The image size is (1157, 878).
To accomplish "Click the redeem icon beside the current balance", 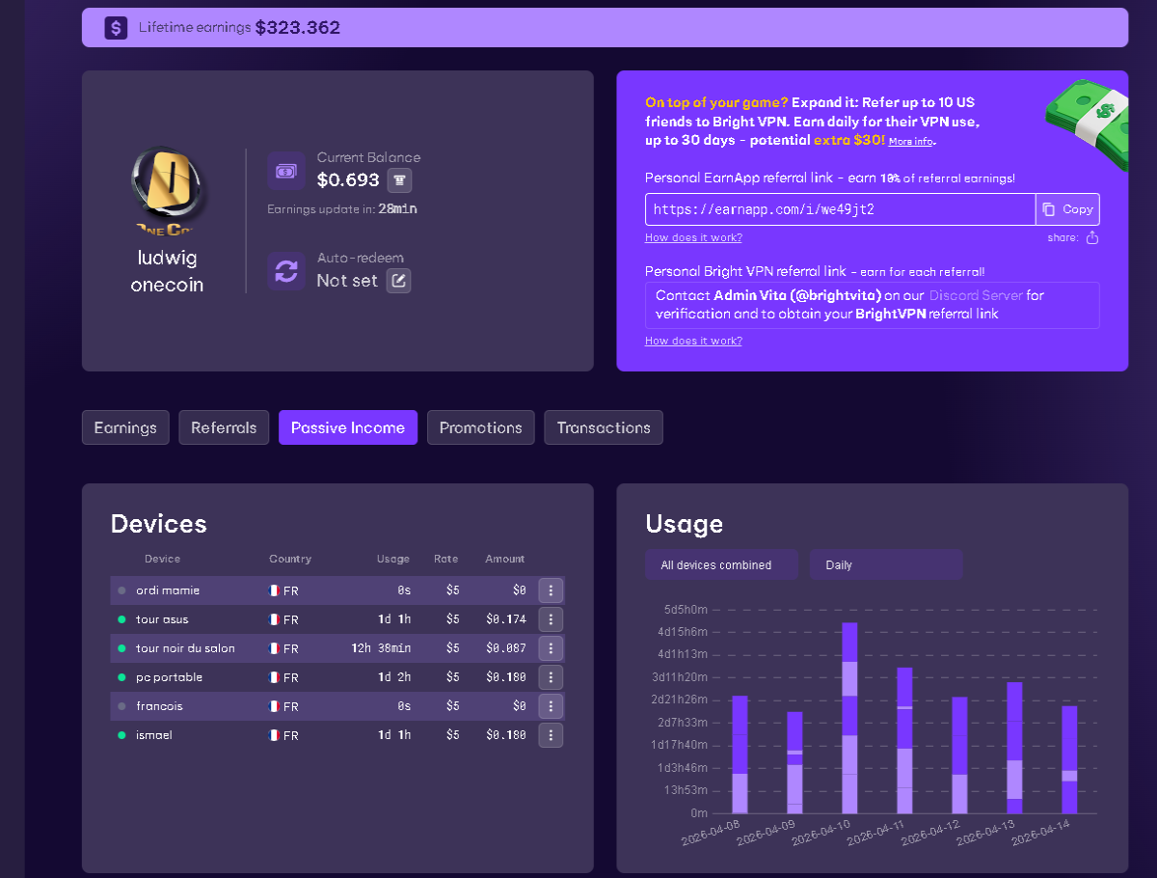I will coord(400,180).
